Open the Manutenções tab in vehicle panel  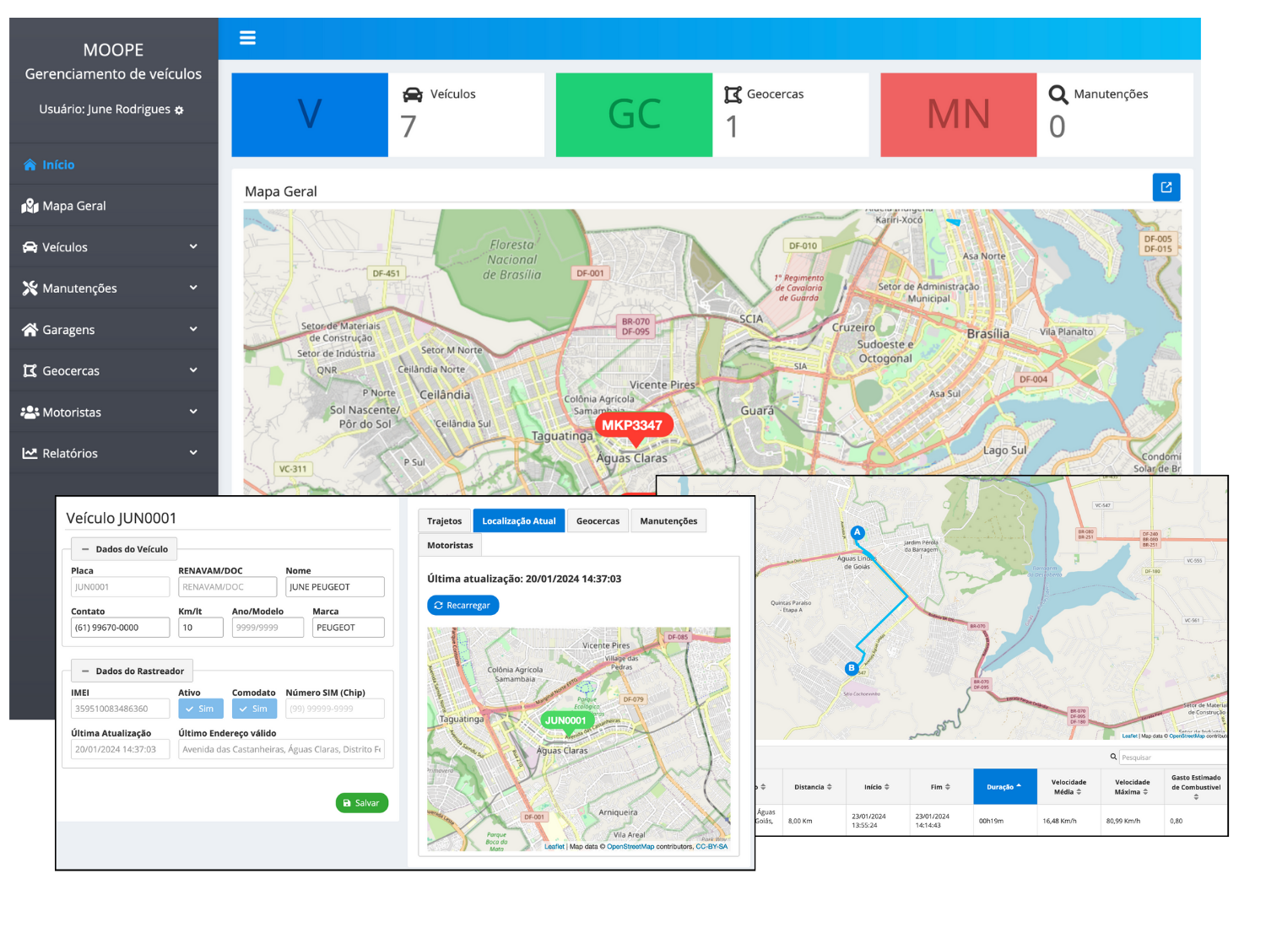pos(668,521)
